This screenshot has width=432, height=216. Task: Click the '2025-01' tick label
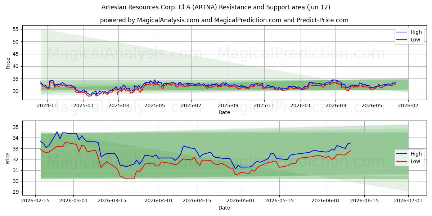(x=84, y=105)
